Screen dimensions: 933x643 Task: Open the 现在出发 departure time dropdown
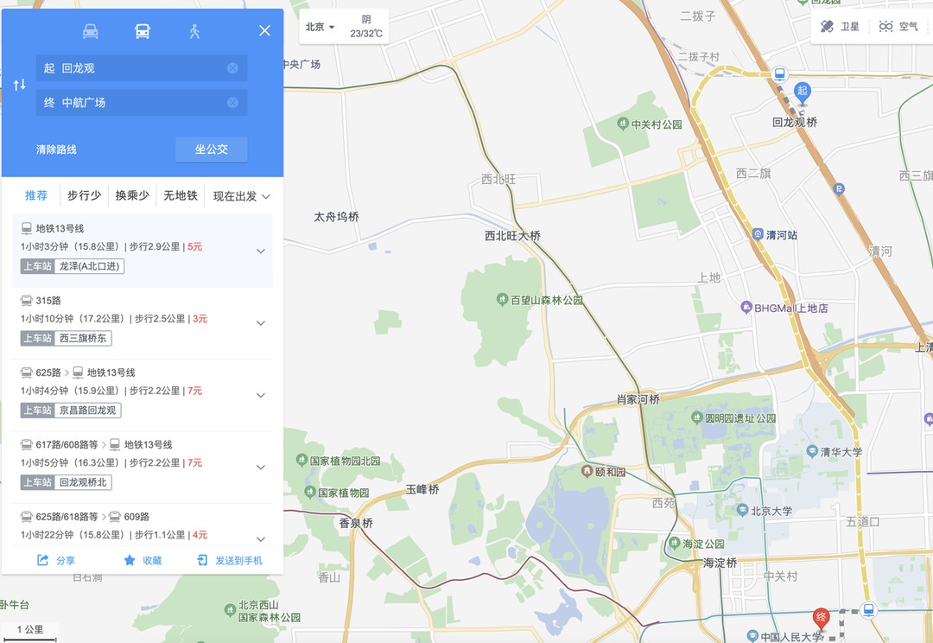(x=242, y=196)
